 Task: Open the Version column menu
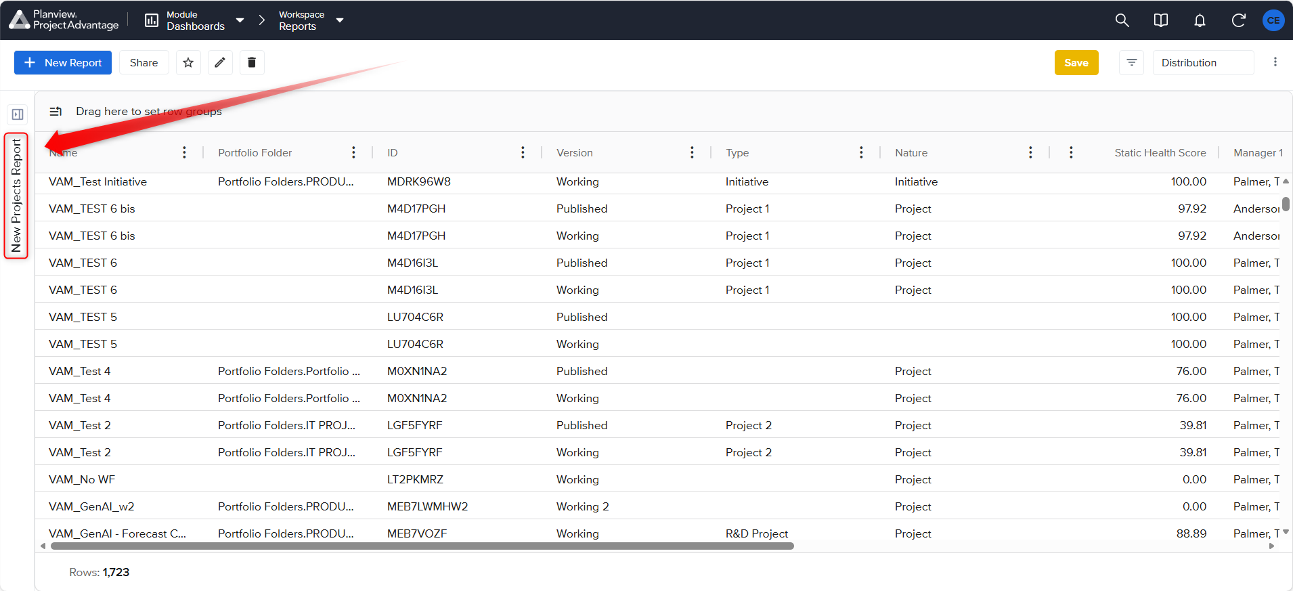[692, 152]
